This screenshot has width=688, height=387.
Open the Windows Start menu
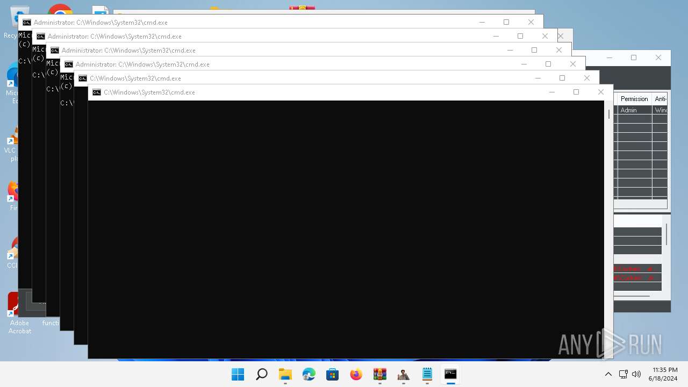(x=238, y=374)
